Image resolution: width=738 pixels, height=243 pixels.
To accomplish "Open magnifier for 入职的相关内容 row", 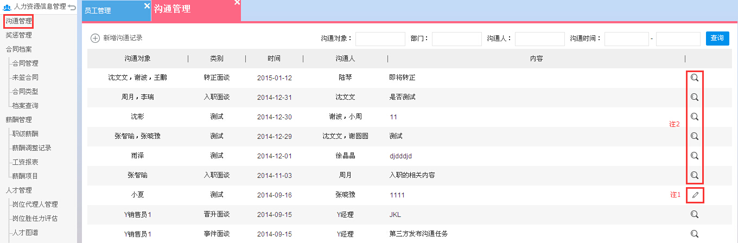I will click(694, 175).
